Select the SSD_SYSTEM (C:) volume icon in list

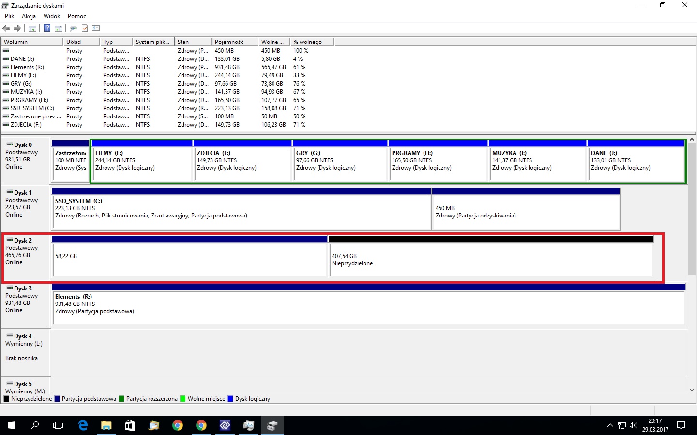[x=6, y=108]
